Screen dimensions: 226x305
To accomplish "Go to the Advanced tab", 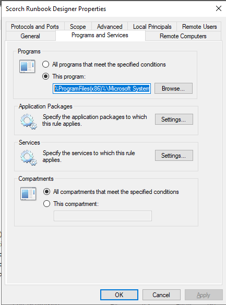I will [110, 26].
